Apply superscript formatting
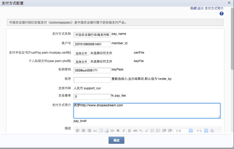 [147, 131]
